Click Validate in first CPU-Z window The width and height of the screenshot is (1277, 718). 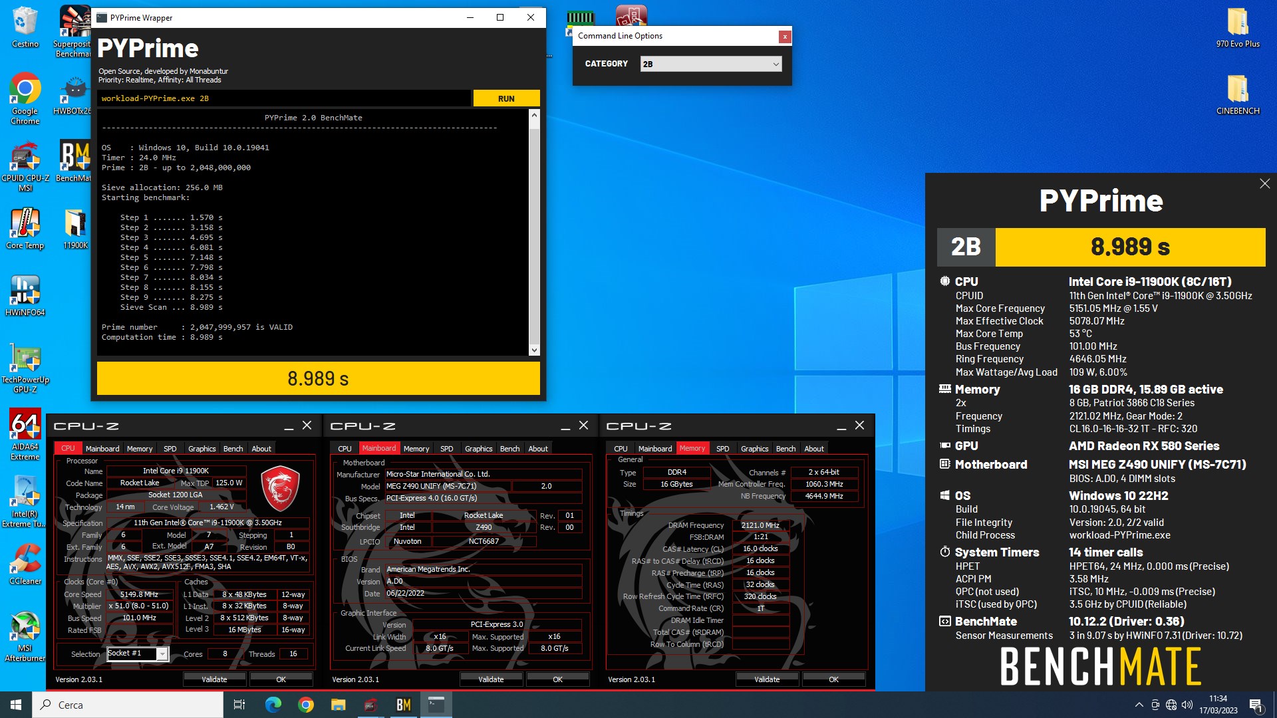pos(214,679)
